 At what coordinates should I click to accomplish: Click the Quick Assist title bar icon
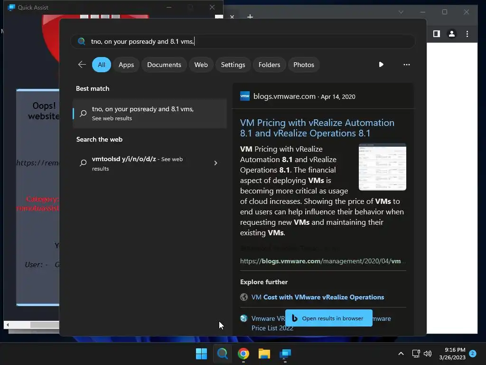coord(11,7)
